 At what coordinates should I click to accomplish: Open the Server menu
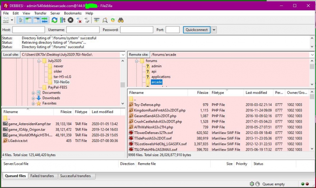(55, 13)
